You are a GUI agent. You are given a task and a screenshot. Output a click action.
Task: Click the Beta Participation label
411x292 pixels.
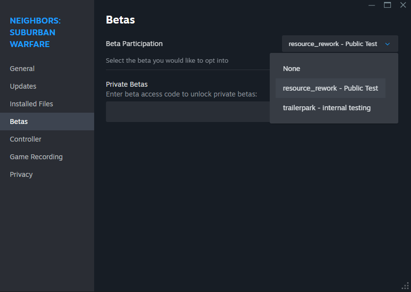(134, 44)
